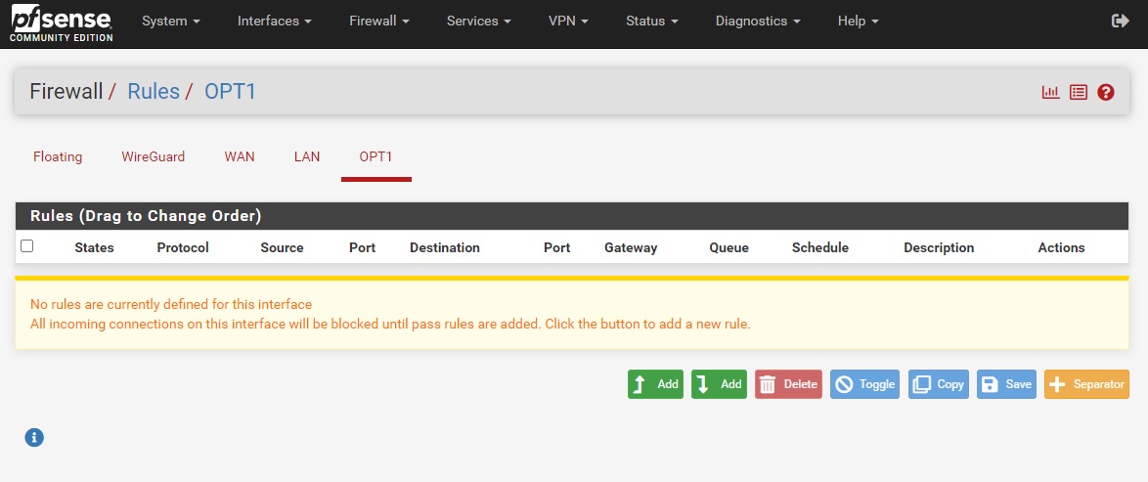Screen dimensions: 1148x482
Task: Open the Interfaces dropdown menu
Action: pyautogui.click(x=275, y=21)
